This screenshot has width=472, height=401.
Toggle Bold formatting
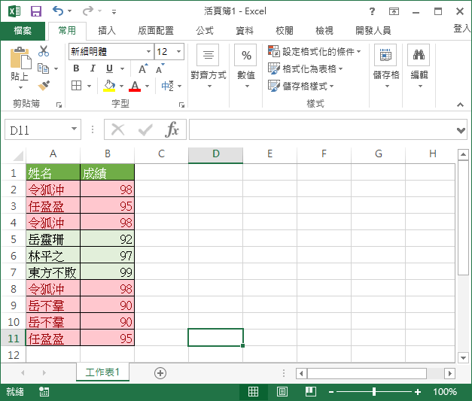(x=77, y=68)
